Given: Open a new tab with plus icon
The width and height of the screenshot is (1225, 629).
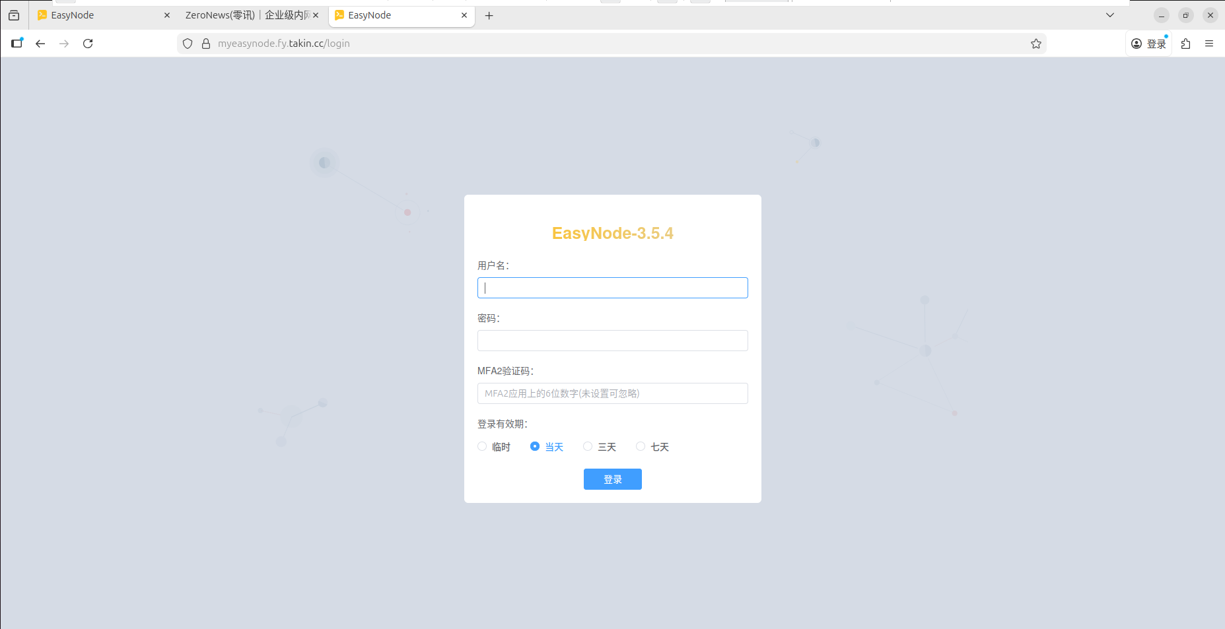Looking at the screenshot, I should point(489,15).
